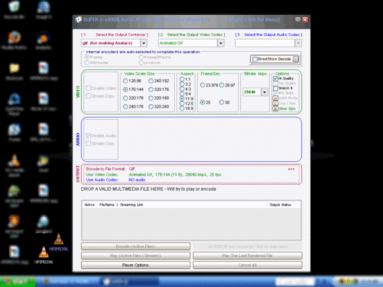Screen dimensions: 383x287
Task: Click Play (Active Files | Streams) button
Action: tap(135, 256)
